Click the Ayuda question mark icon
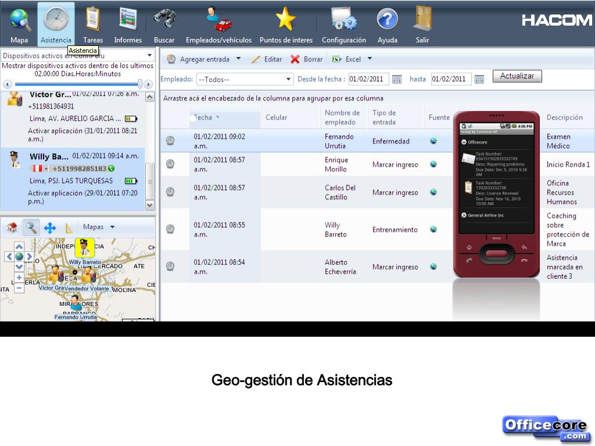 (x=388, y=19)
